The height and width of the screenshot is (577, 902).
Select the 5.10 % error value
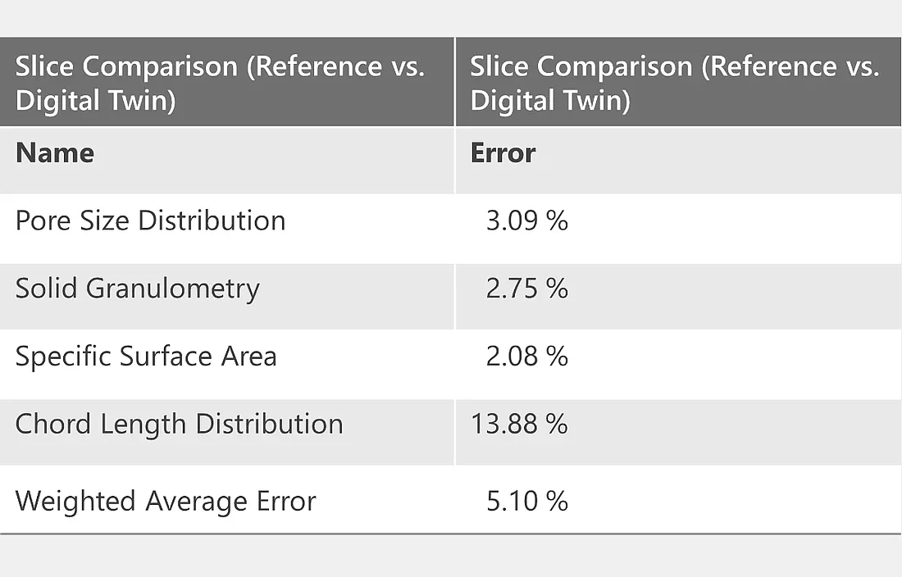[526, 501]
